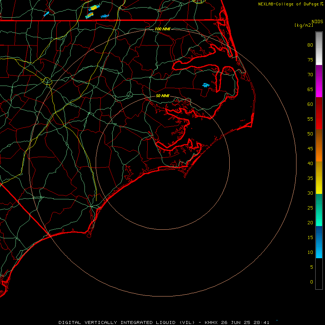The height and width of the screenshot is (325, 325).
Task: Click the NIDS label above the scale
Action: point(317,22)
